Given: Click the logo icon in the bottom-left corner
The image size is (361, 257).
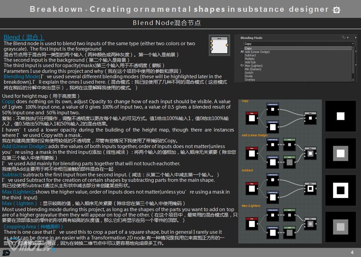Looking at the screenshot, I should [x=6, y=252].
